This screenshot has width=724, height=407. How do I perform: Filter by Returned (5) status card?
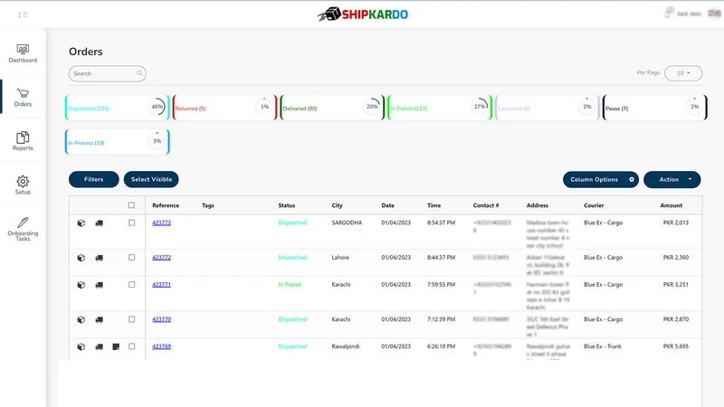tap(224, 108)
